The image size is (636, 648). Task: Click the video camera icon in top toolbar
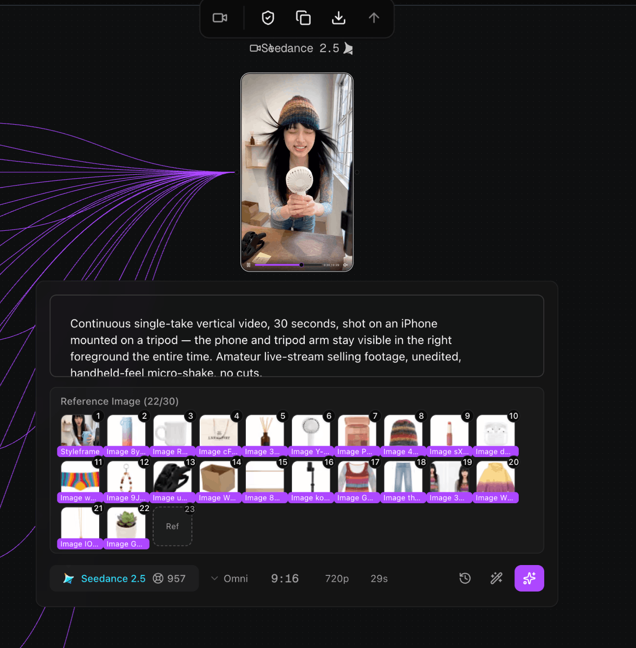point(220,18)
